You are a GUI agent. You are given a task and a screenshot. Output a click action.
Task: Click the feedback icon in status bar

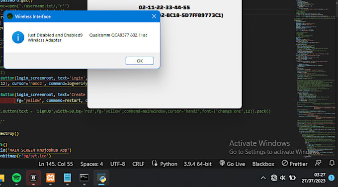click(318, 163)
